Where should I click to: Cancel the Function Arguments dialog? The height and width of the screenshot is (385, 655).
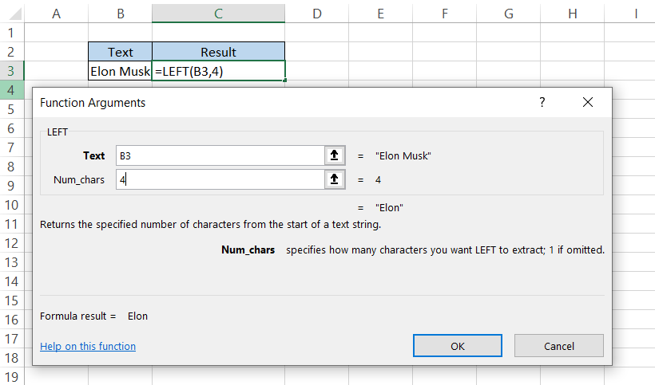coord(558,346)
